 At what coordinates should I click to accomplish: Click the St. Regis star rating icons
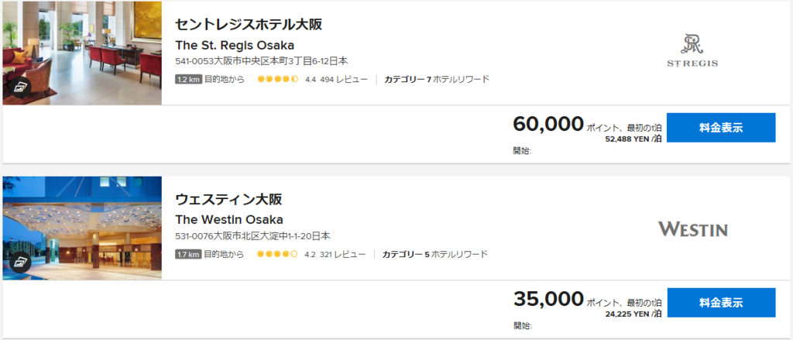coord(278,80)
